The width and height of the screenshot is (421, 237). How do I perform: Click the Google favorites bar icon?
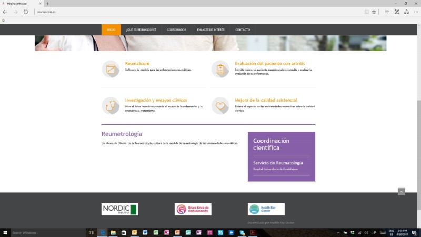tap(4, 21)
